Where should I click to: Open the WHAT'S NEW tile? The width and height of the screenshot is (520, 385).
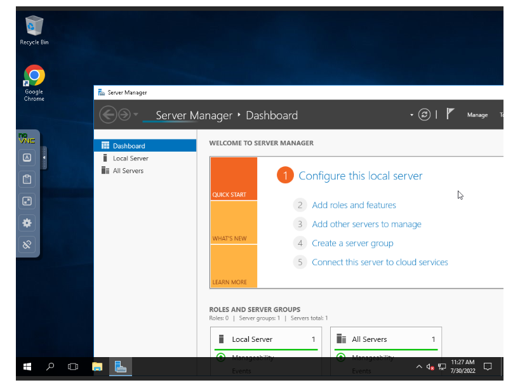(234, 223)
